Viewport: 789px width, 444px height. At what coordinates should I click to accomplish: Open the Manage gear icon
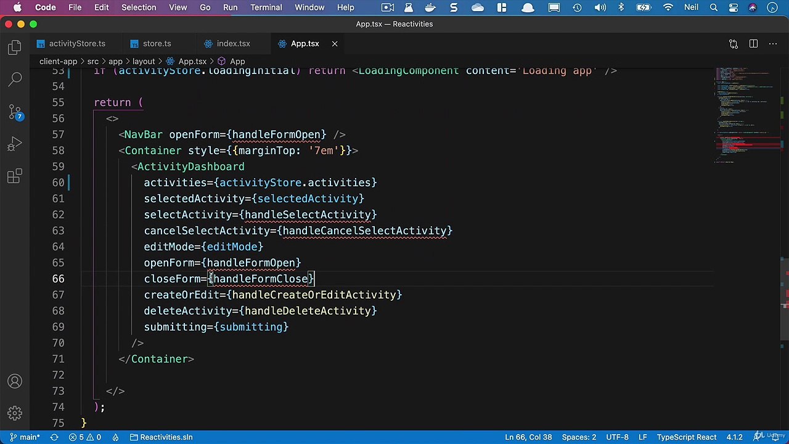pos(15,413)
